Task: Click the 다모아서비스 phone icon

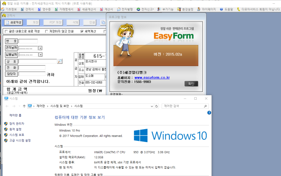Action: pyautogui.click(x=239, y=9)
